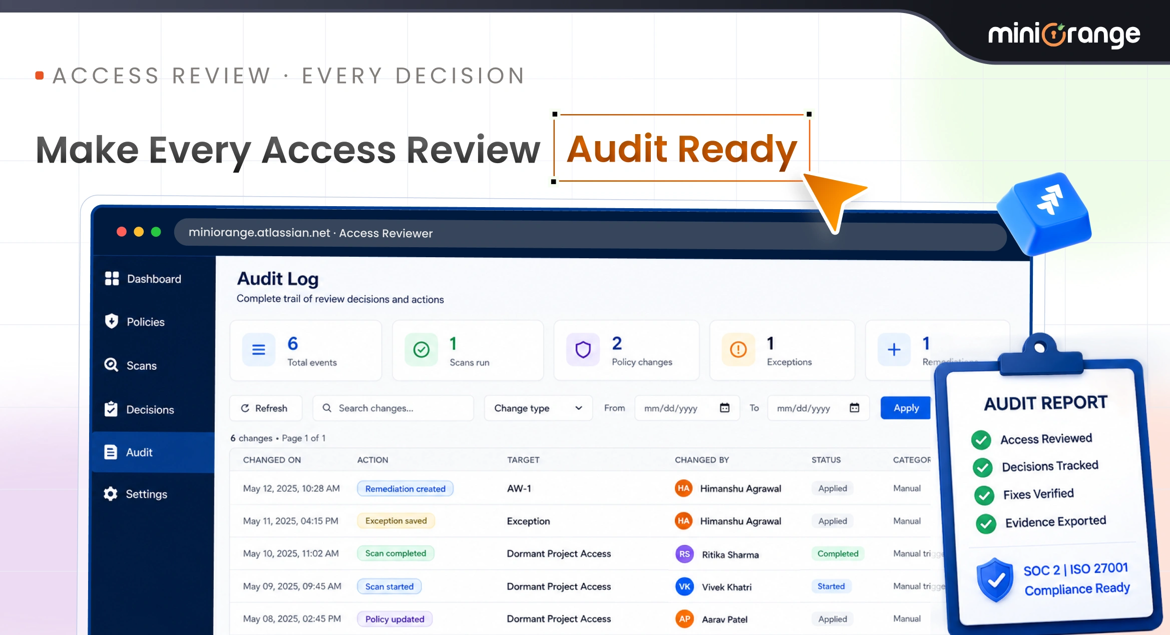Viewport: 1170px width, 635px height.
Task: Open the To date calendar picker
Action: click(x=855, y=408)
